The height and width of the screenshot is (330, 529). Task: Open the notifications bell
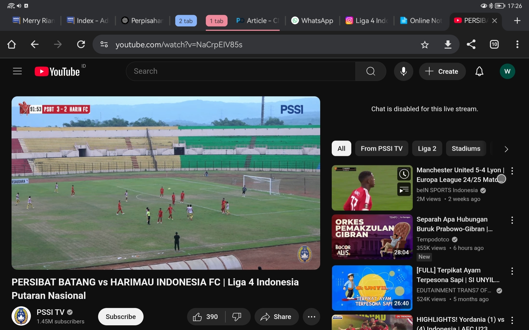coord(479,71)
